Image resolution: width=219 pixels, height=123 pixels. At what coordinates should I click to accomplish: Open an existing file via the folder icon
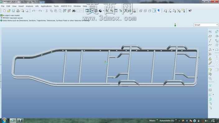coord(9,11)
